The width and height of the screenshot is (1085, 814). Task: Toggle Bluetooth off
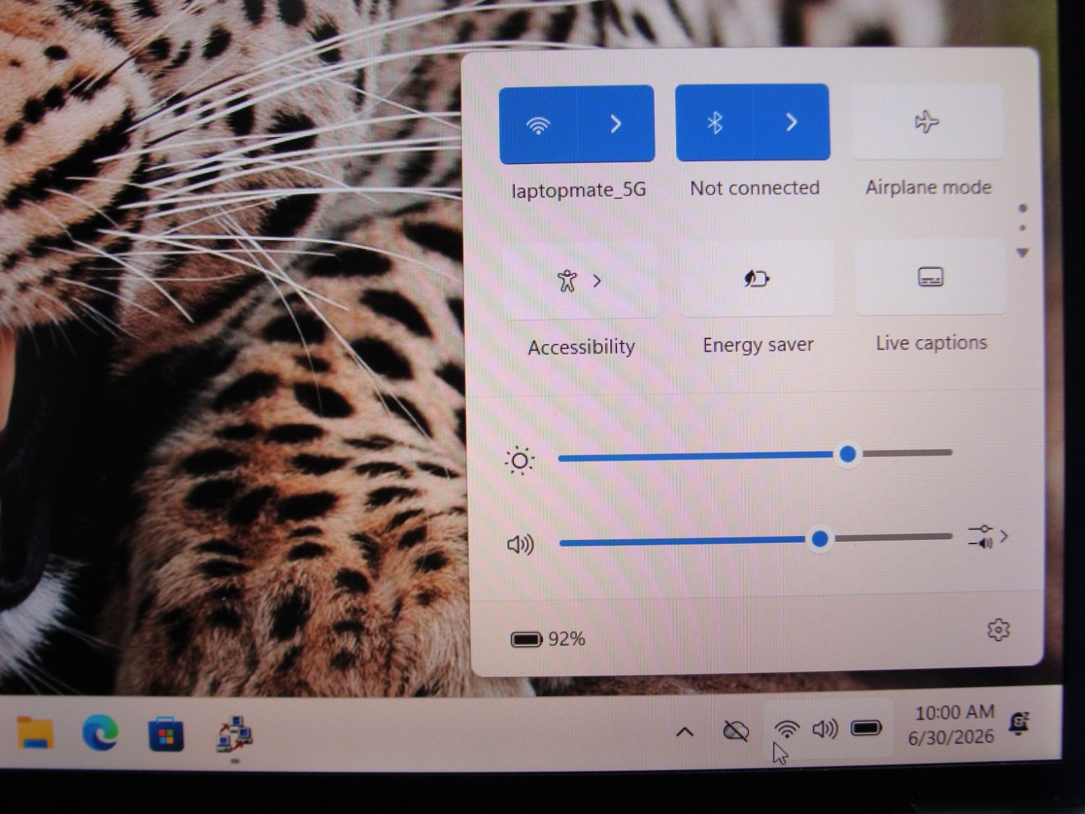pos(715,123)
